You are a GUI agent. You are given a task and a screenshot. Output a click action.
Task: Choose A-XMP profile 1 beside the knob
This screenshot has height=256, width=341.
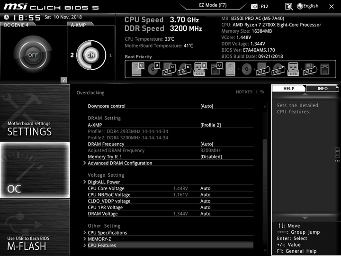(110, 55)
